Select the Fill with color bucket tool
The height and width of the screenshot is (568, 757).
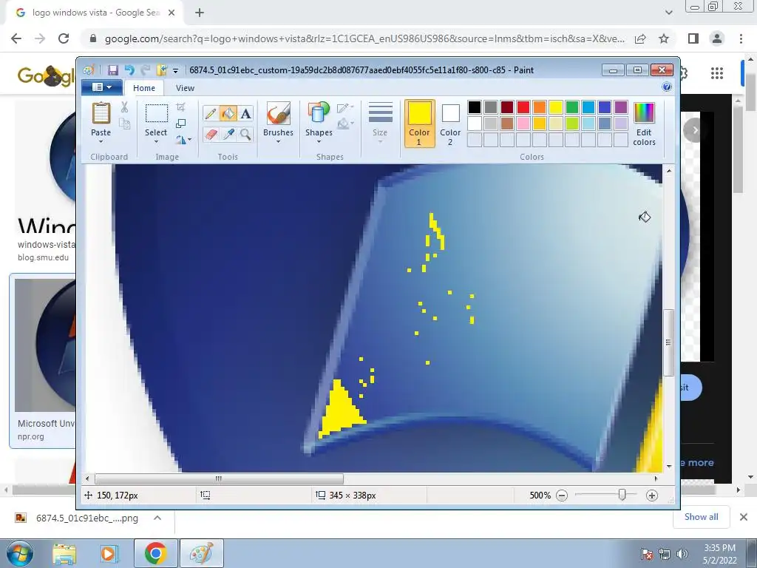pyautogui.click(x=228, y=113)
